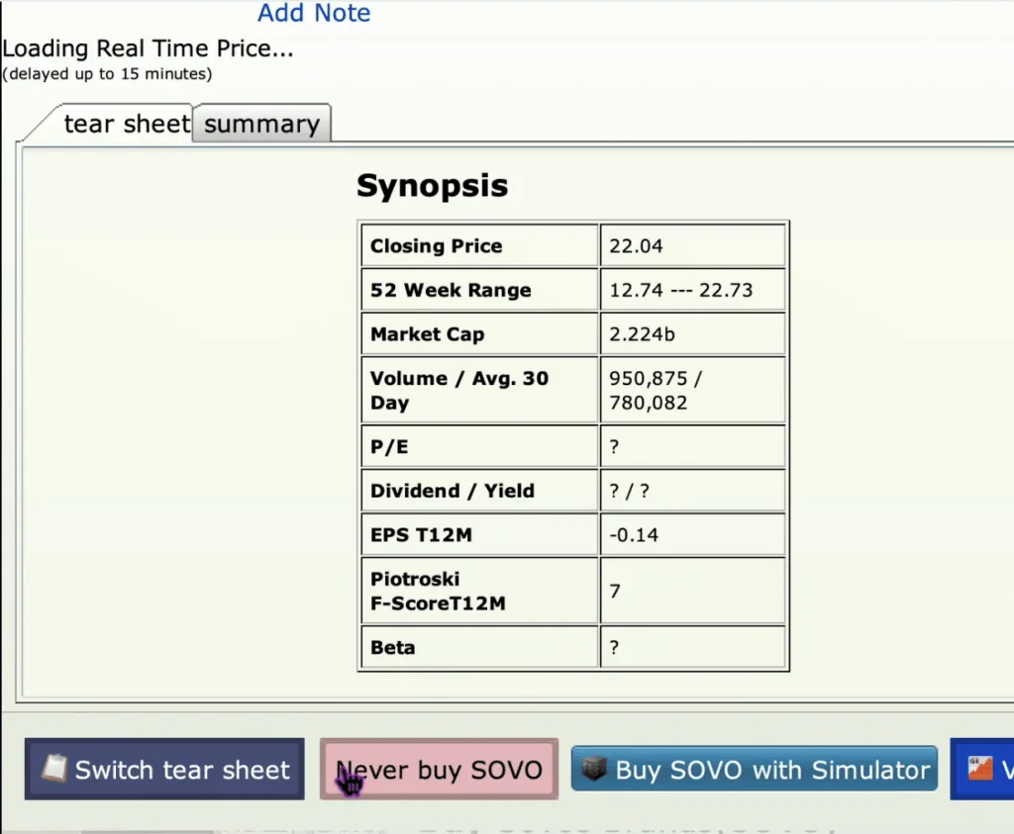Click the Dividend / Yield row label
Screen dimensions: 1014x834
(x=452, y=491)
